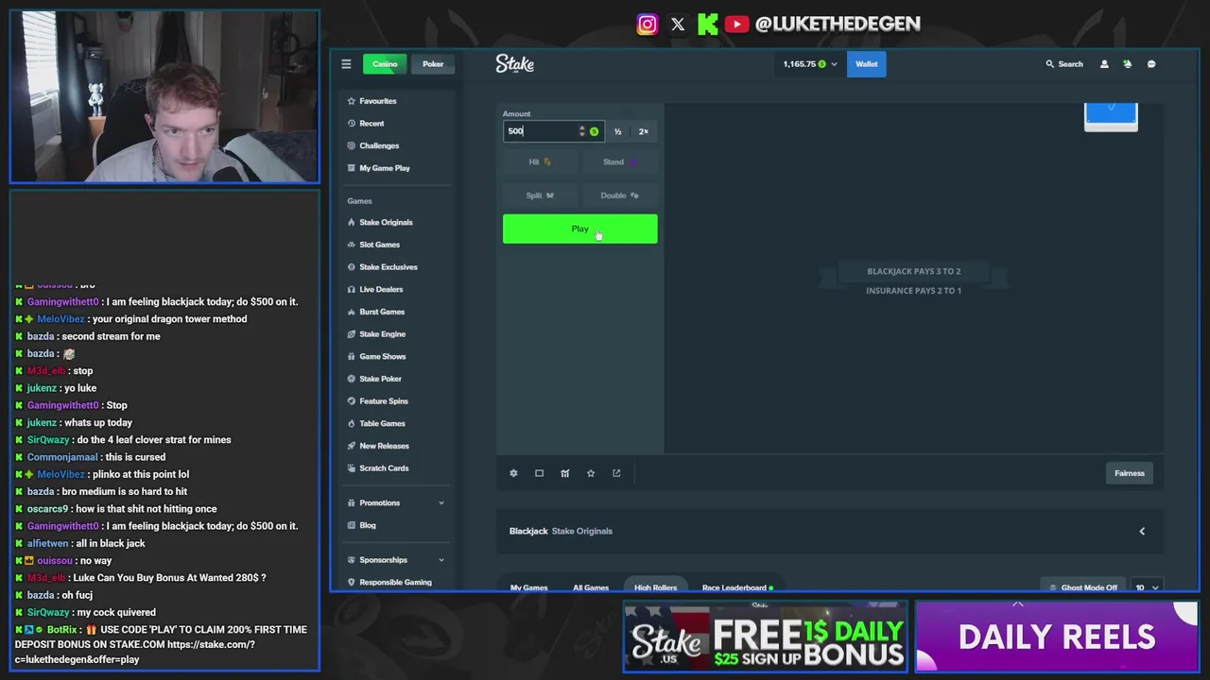Click the Double button
Screen dimensions: 1210x680
click(x=620, y=195)
